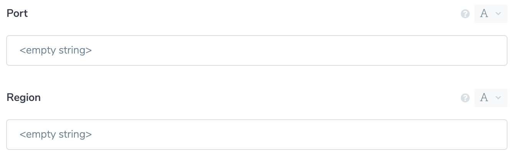The image size is (519, 156).
Task: Click inside the Port input field
Action: (256, 50)
